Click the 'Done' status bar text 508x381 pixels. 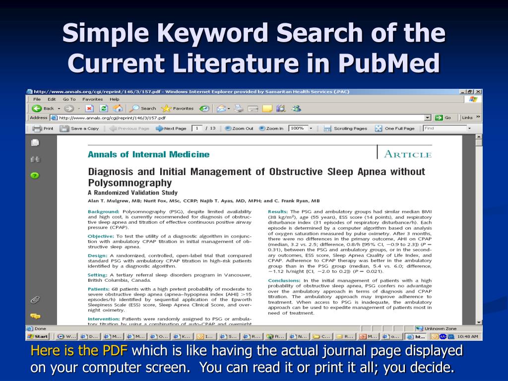40,328
